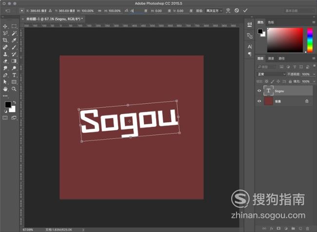Switch to the Layers panel tab
The width and height of the screenshot is (317, 232).
coord(260,58)
